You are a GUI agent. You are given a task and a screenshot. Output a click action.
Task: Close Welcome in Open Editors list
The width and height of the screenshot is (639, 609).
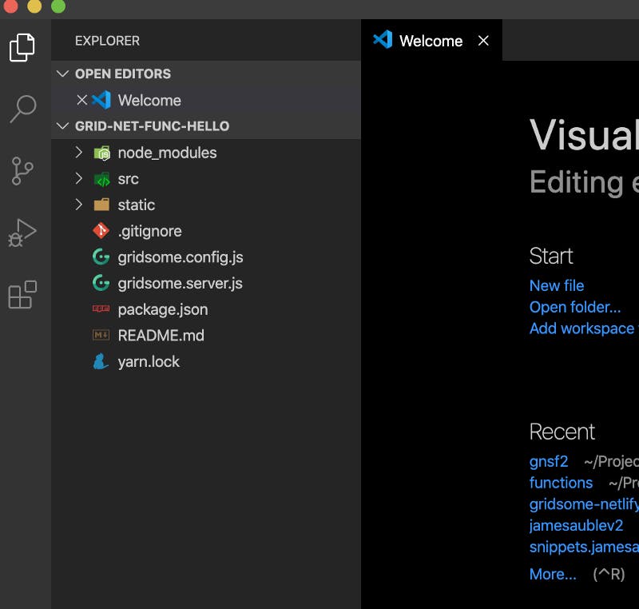coord(82,100)
